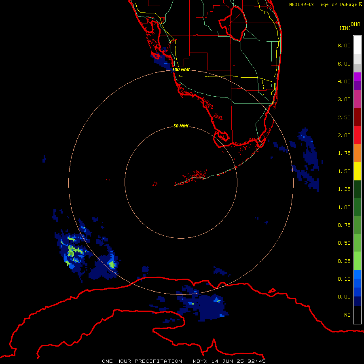Click the 8.00 legend value
Viewport: 364px width, 364px height.
click(344, 45)
